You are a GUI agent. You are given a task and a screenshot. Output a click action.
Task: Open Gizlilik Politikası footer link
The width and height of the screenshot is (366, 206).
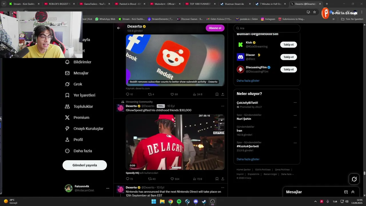(x=262, y=170)
